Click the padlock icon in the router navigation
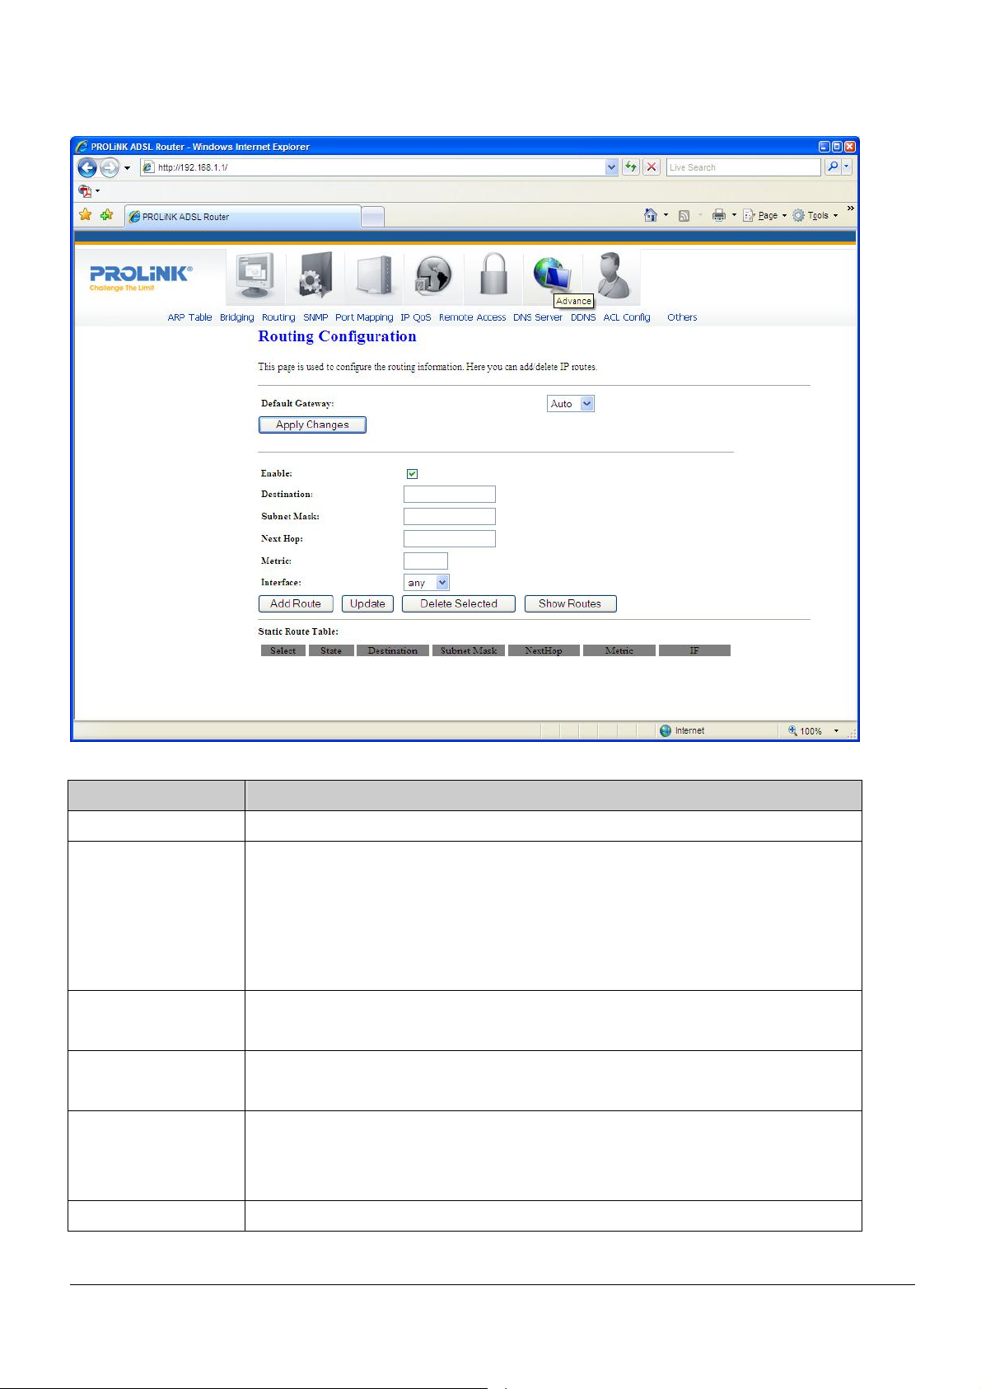 point(493,275)
